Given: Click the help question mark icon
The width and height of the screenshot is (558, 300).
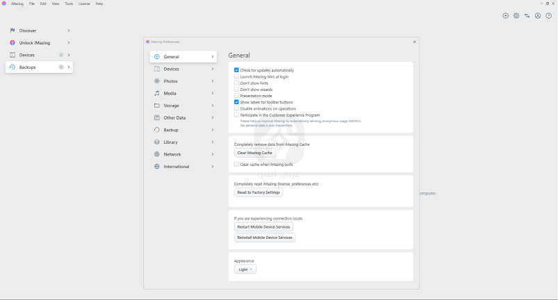Looking at the screenshot, I should click(548, 16).
